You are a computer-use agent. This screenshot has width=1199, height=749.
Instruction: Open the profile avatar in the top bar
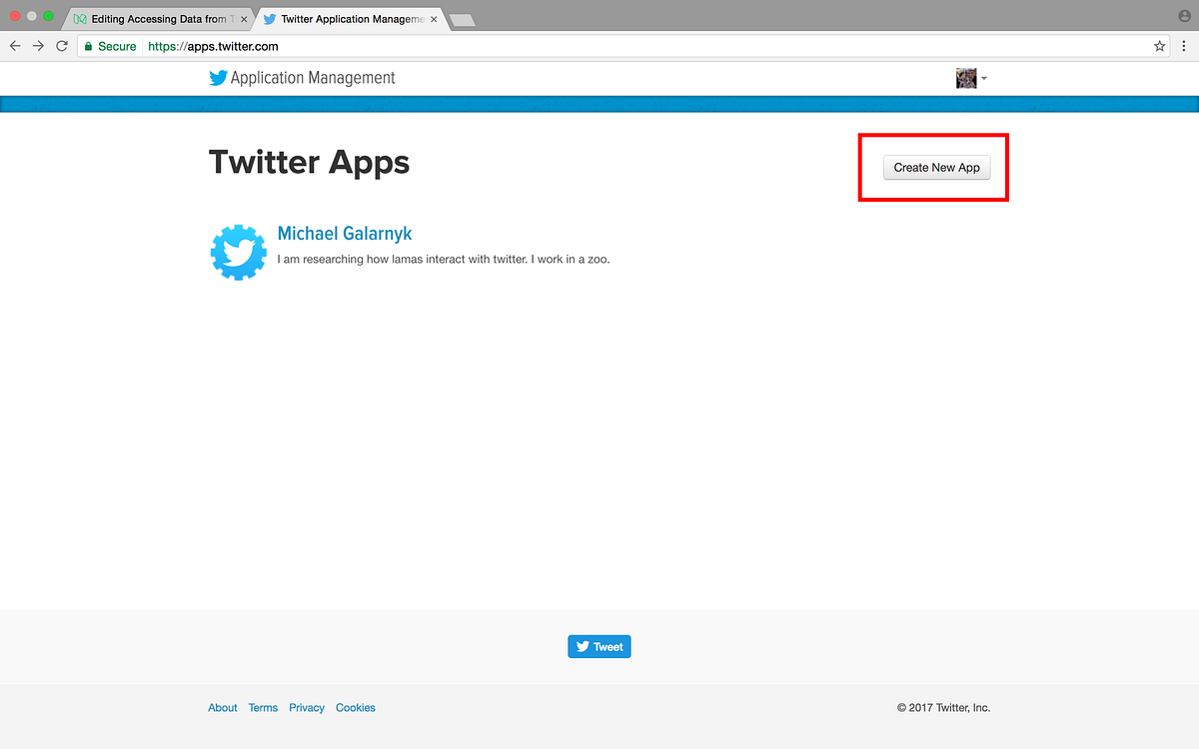point(965,78)
